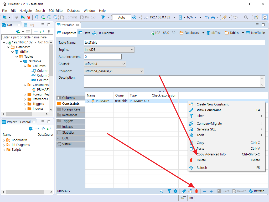This screenshot has width=269, height=202.
Task: Click the plus icon in Project panel toolbar
Action: [43, 128]
